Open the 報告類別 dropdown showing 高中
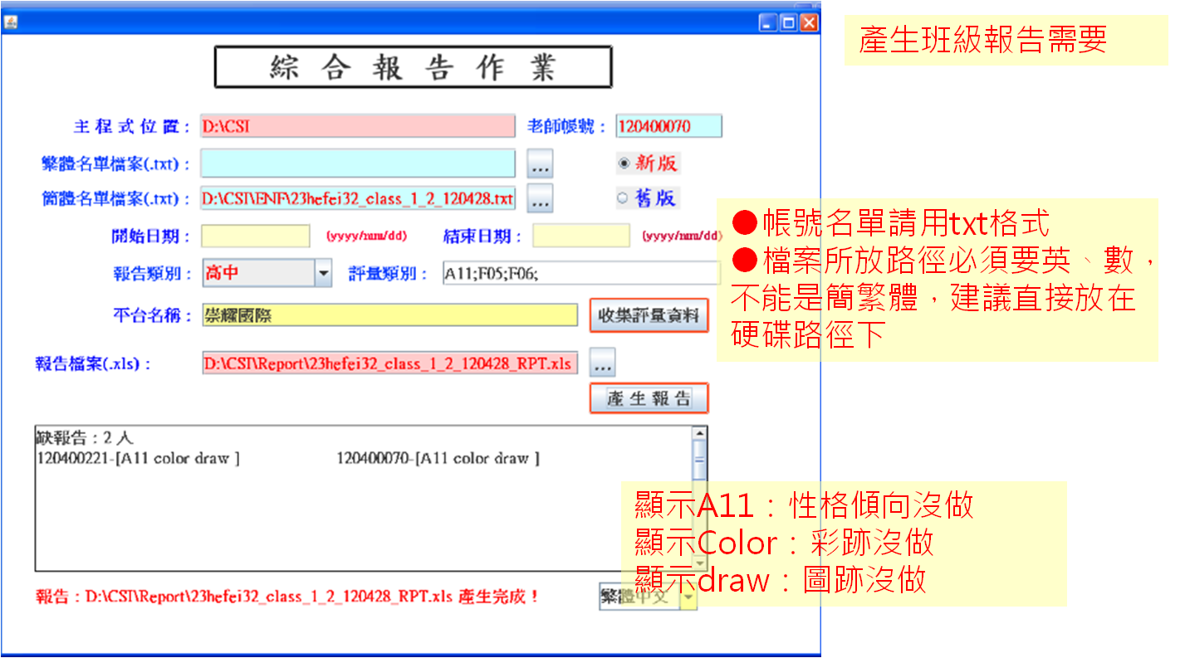The width and height of the screenshot is (1185, 658). pos(323,273)
